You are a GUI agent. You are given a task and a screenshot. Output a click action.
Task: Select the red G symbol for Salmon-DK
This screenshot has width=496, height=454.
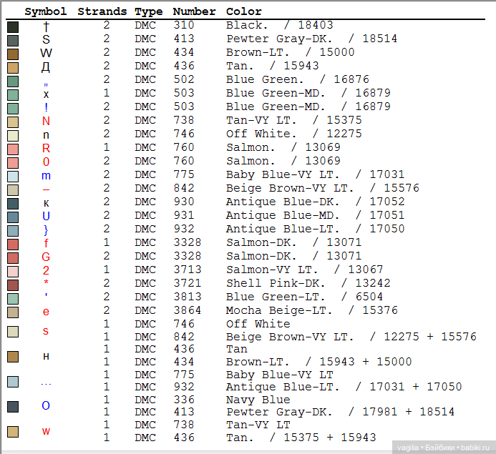click(x=46, y=257)
